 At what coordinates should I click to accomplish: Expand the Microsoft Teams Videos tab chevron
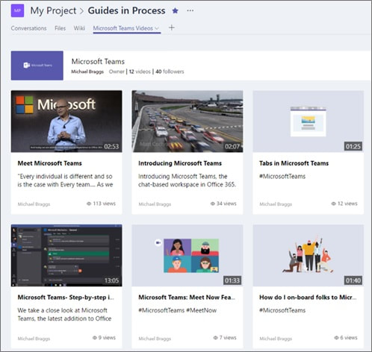tap(157, 28)
